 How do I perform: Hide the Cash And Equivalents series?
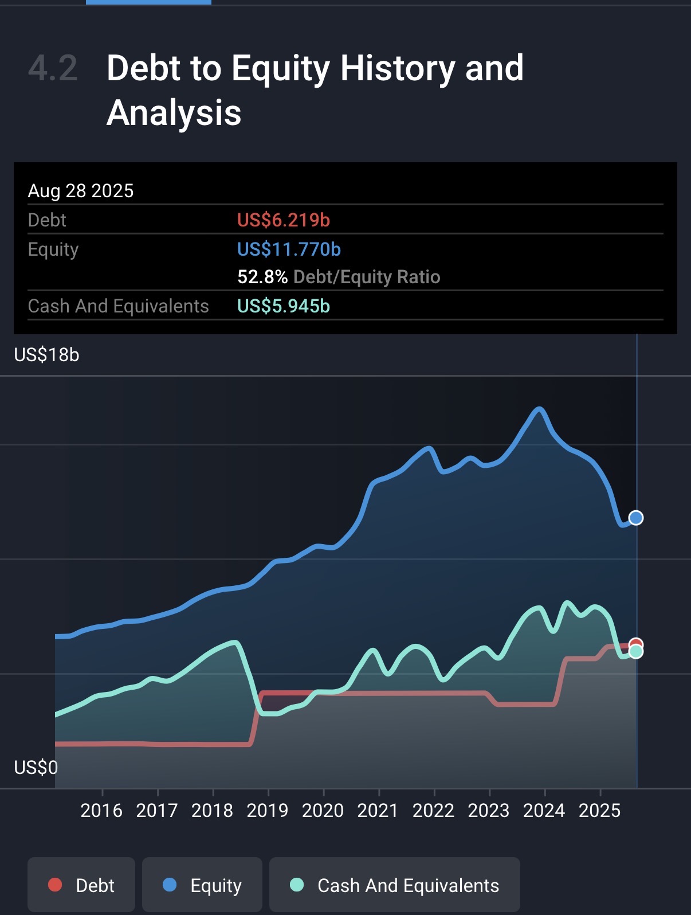[394, 885]
